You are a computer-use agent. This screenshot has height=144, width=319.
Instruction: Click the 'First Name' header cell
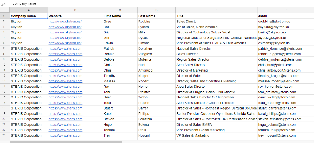(120, 16)
